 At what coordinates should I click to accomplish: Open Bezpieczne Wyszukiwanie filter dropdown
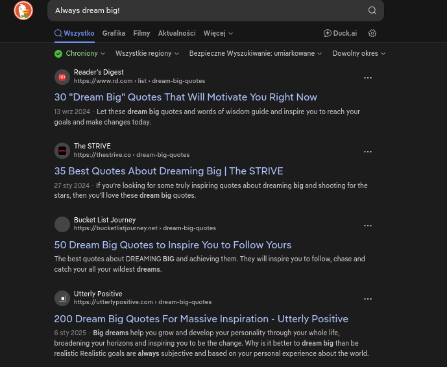coord(255,54)
